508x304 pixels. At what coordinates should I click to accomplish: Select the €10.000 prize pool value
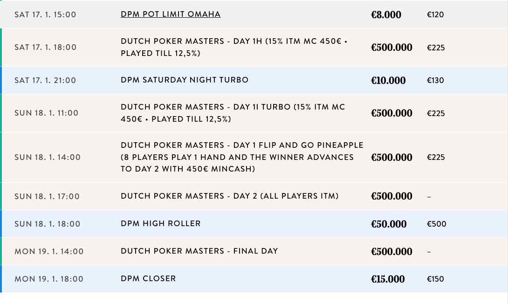pyautogui.click(x=388, y=81)
